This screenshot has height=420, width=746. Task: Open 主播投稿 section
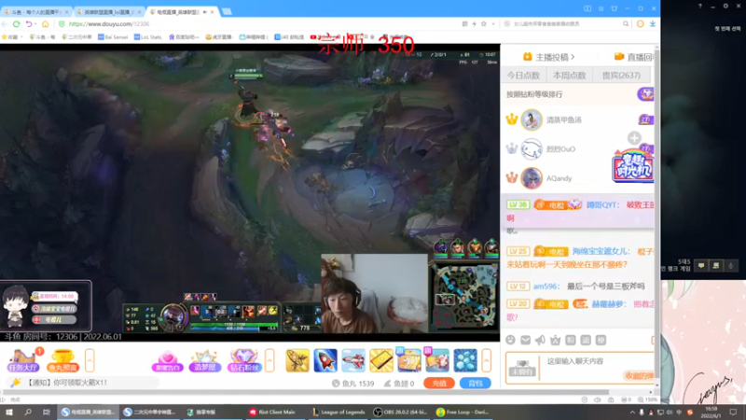click(x=548, y=57)
